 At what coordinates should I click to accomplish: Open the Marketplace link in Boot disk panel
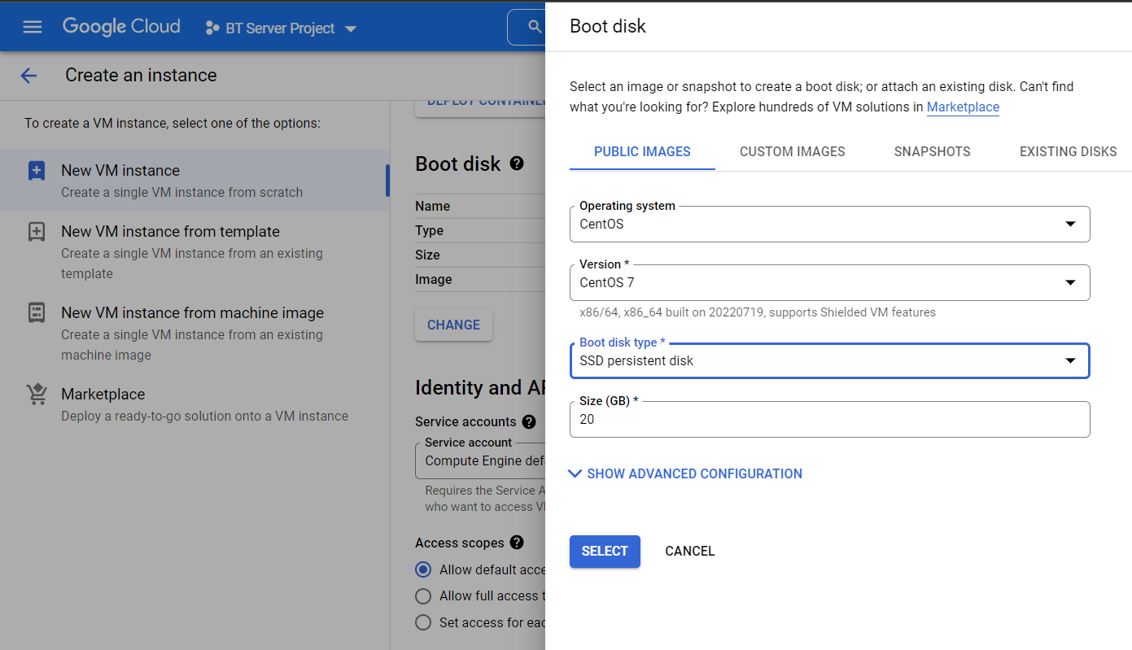click(x=963, y=107)
